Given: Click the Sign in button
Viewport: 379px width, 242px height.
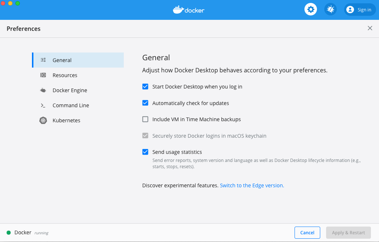Looking at the screenshot, I should click(x=360, y=10).
